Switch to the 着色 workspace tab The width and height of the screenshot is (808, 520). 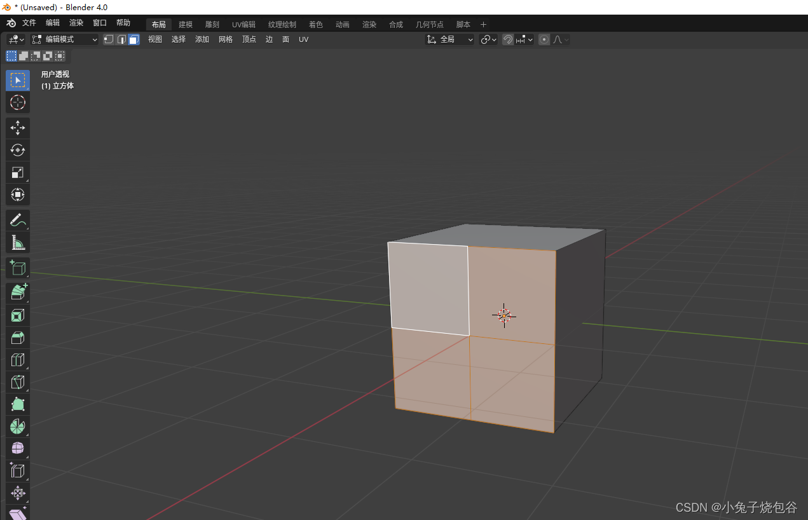316,25
